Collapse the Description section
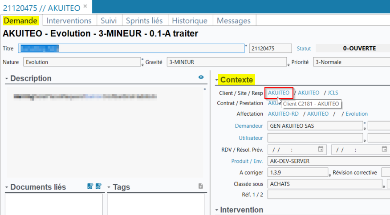Viewport: 390px width, 215px height. [x=7, y=79]
